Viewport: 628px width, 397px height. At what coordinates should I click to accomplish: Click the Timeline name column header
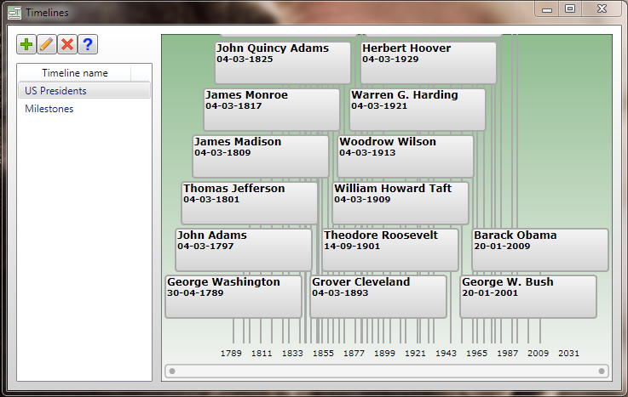(75, 73)
